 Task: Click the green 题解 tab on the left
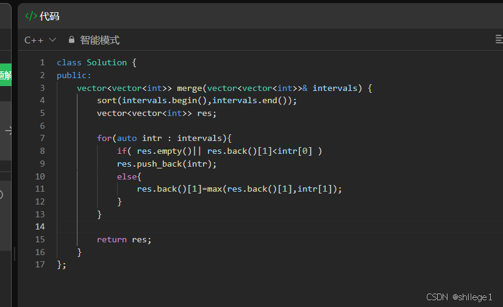5,75
